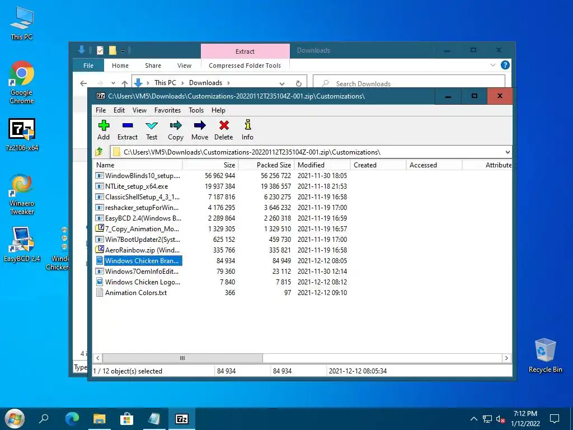The height and width of the screenshot is (430, 573).
Task: Select the WindowBlinds10_setup file
Action: tap(138, 175)
